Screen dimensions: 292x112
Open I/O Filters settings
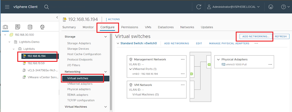pos(74,65)
